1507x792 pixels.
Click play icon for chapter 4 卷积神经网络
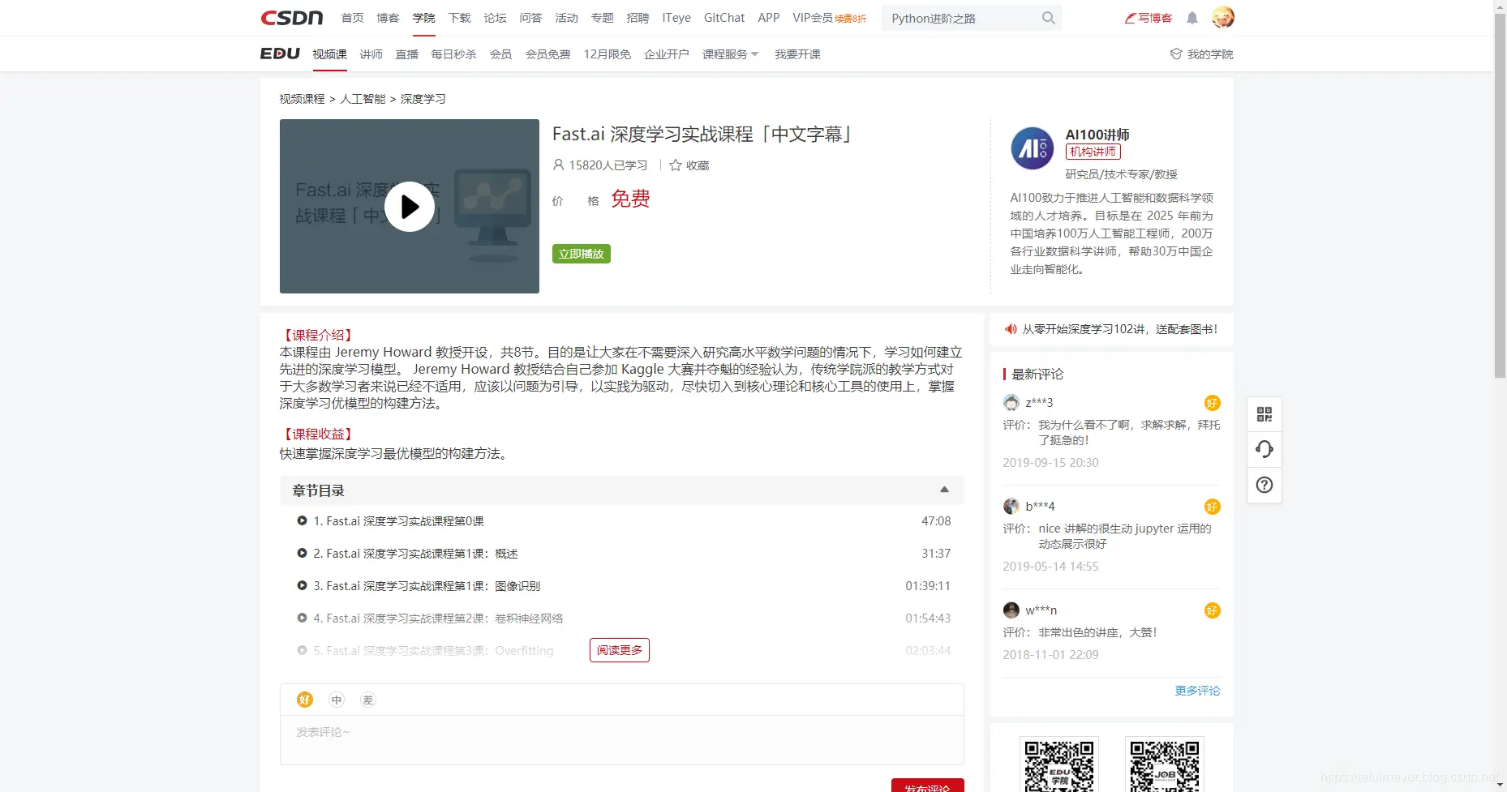[x=302, y=619]
